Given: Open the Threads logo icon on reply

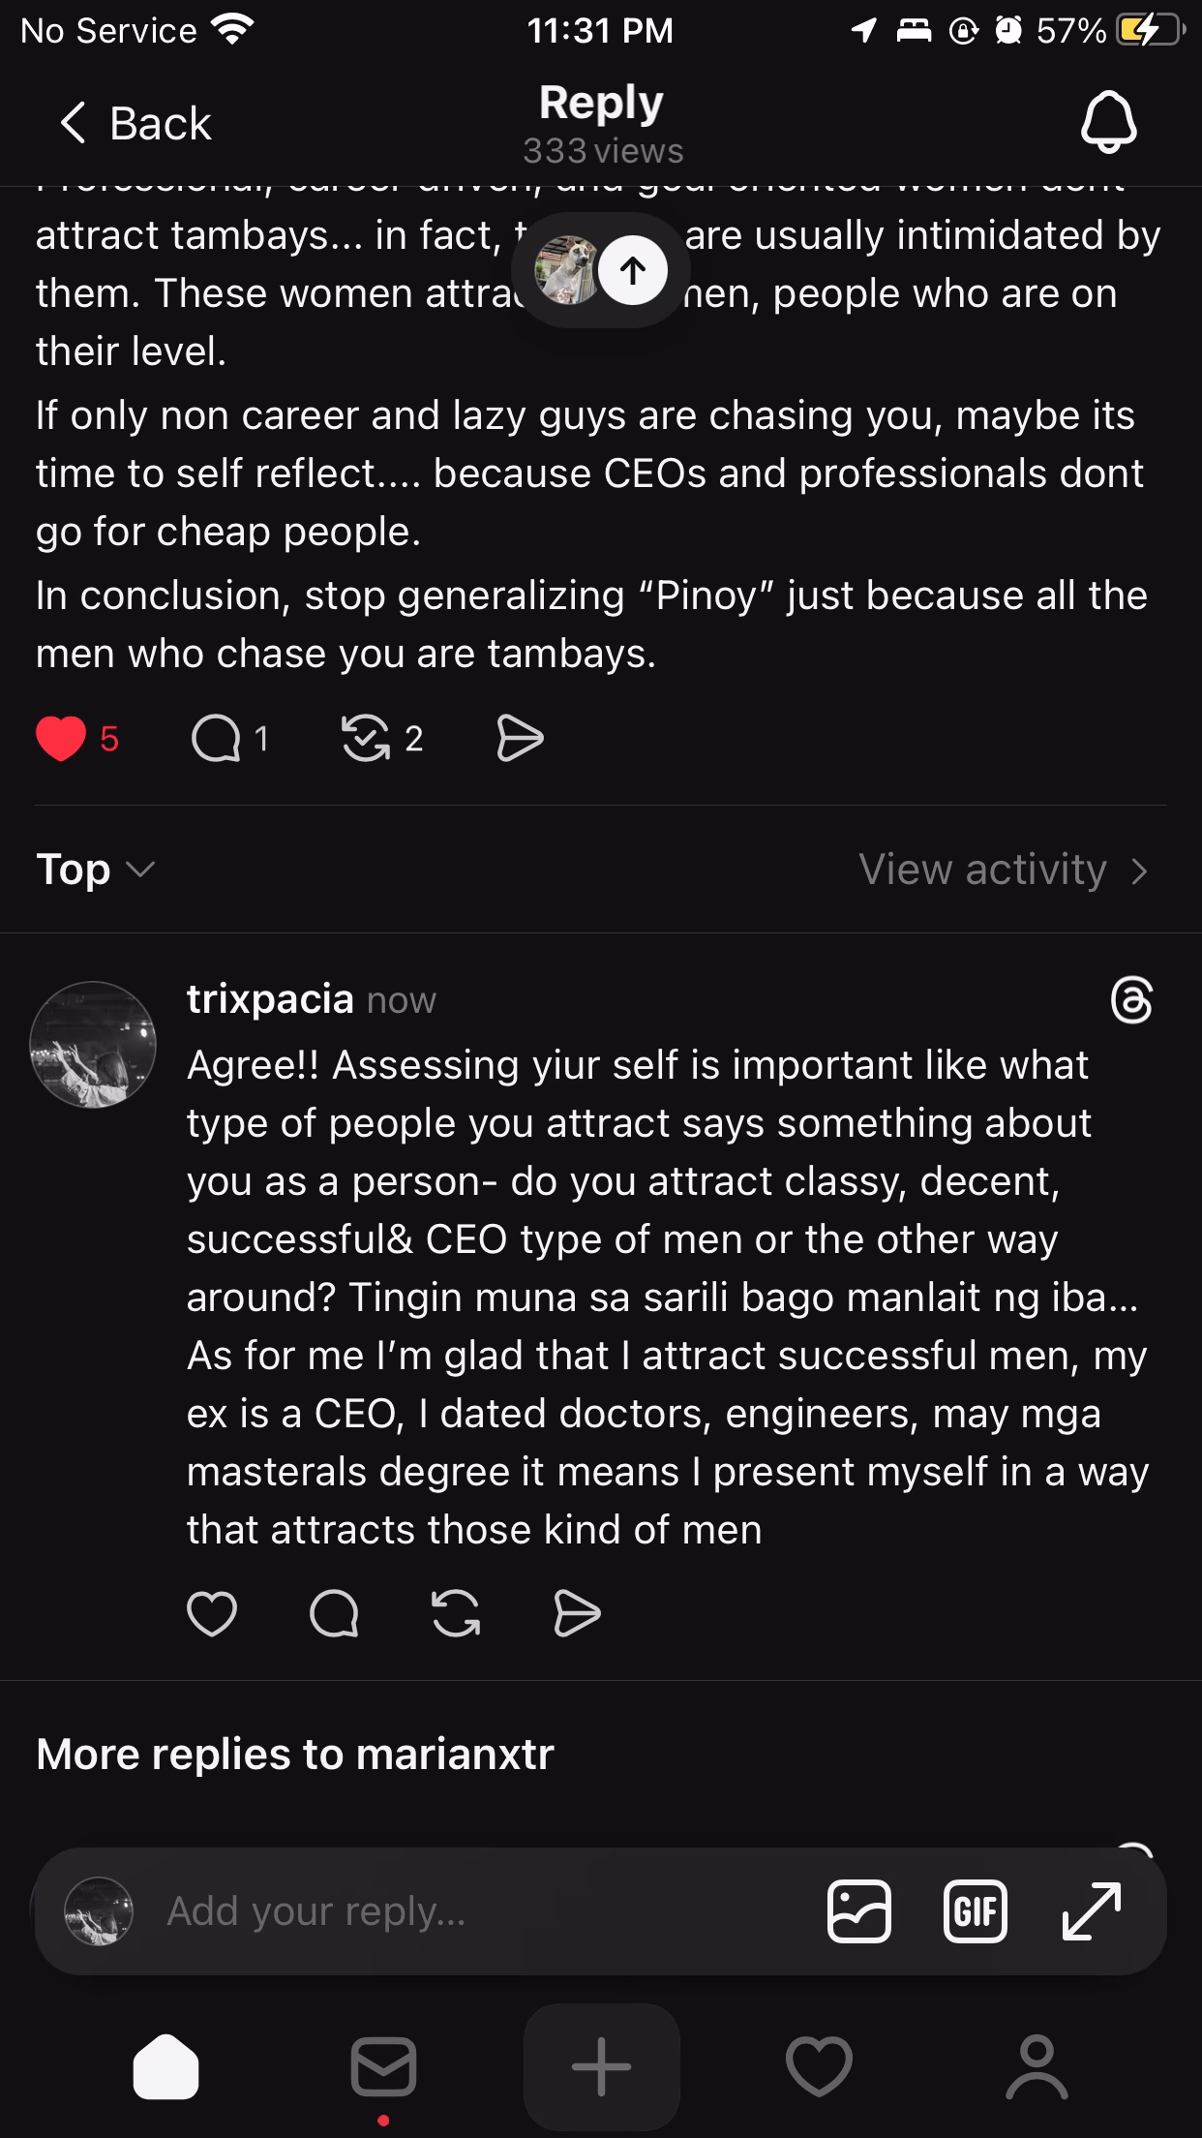Looking at the screenshot, I should 1131,1000.
